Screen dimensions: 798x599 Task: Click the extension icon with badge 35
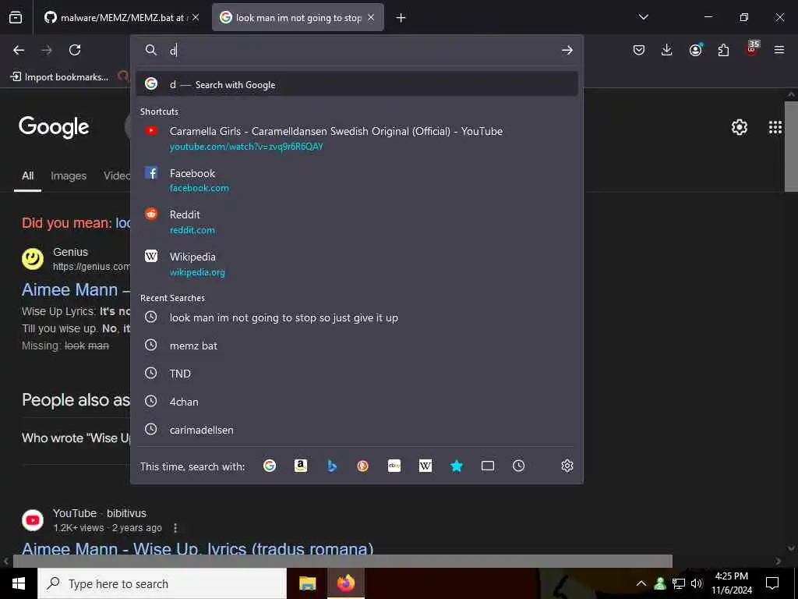coord(752,49)
